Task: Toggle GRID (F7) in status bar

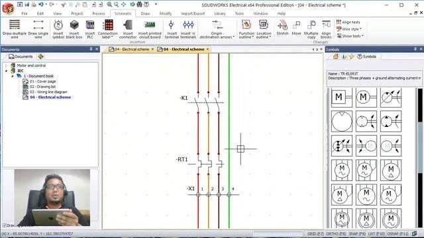Action: pos(315,233)
